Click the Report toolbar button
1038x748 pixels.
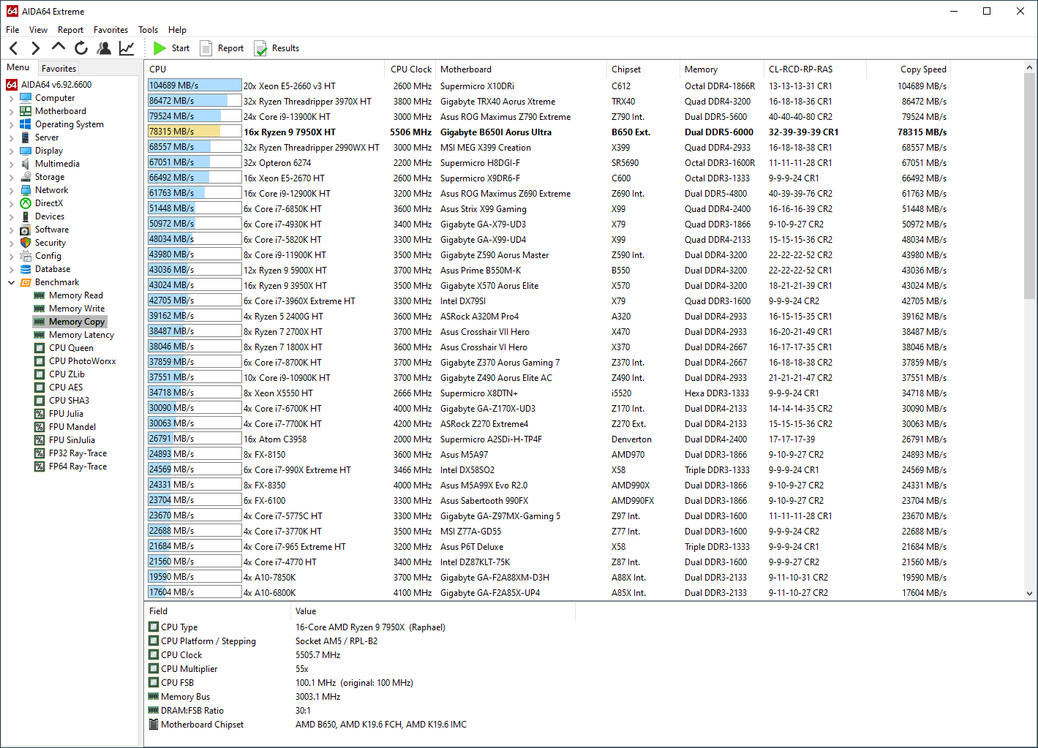222,48
